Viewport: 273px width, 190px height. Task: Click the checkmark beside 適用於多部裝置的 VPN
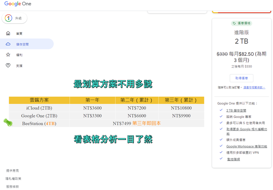tap(221, 152)
